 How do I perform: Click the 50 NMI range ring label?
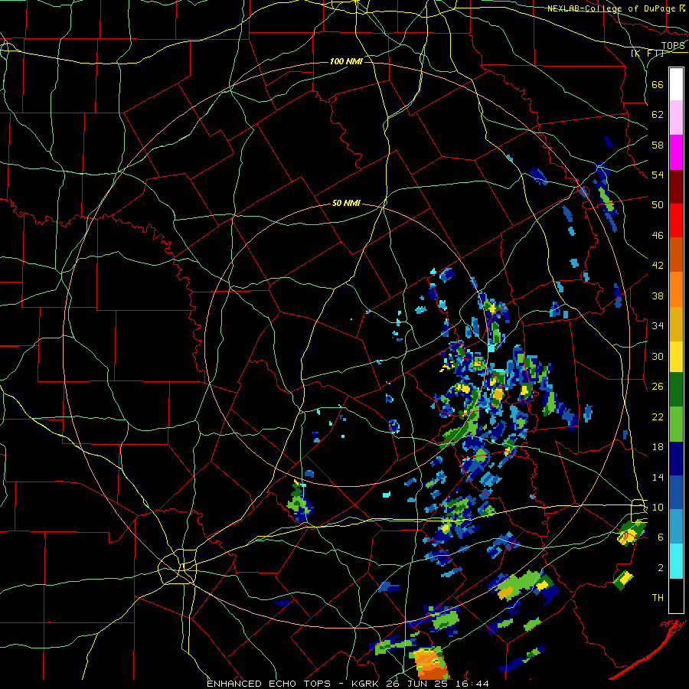346,203
